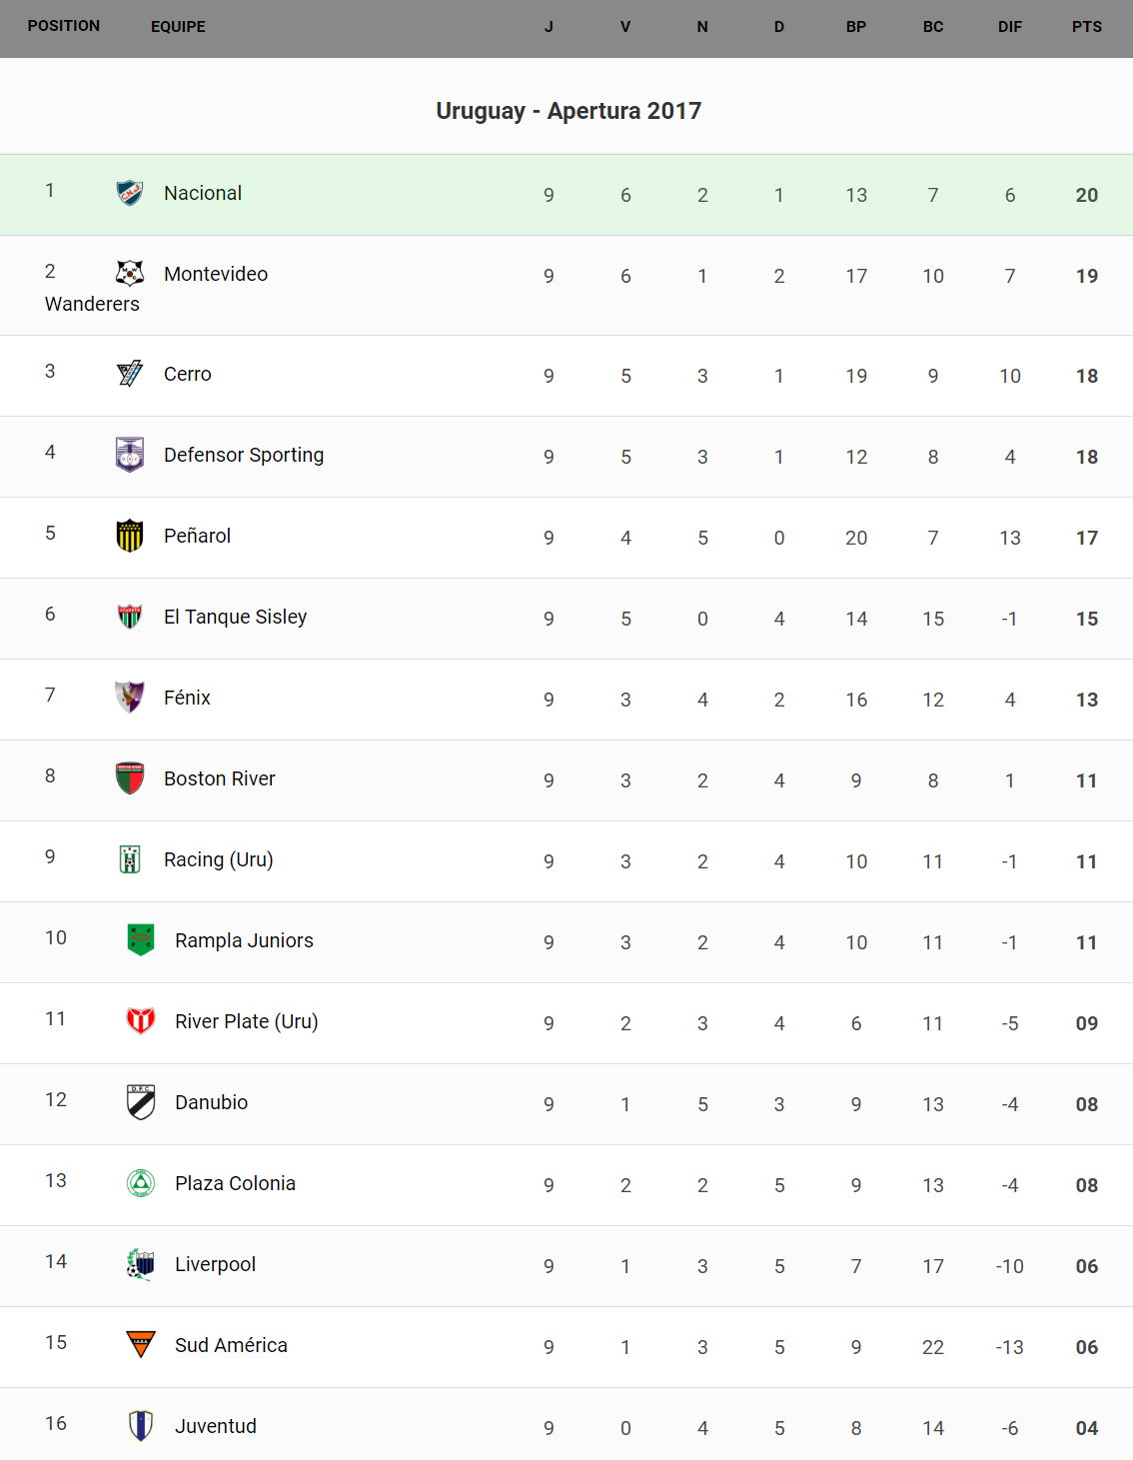Screen dimensions: 1133x1460
Task: Click the Danubio black-striped crest
Action: 141,1102
